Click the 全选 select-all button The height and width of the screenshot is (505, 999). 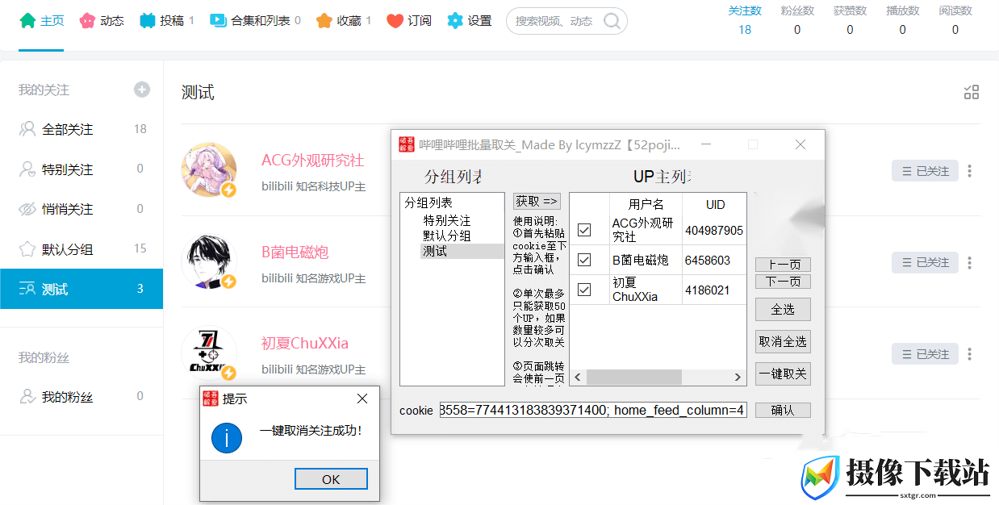(x=783, y=310)
